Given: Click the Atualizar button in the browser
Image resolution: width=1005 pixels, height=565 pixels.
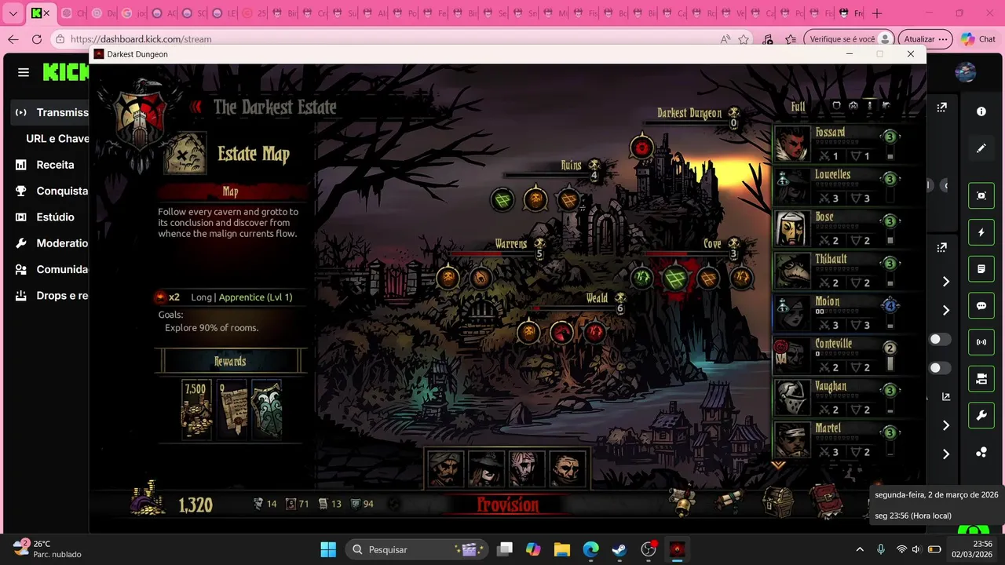Looking at the screenshot, I should pos(925,39).
